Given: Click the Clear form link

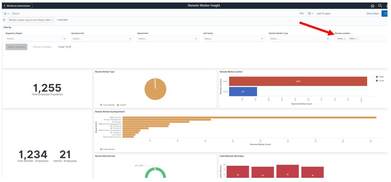Looking at the screenshot, I should click(64, 47).
